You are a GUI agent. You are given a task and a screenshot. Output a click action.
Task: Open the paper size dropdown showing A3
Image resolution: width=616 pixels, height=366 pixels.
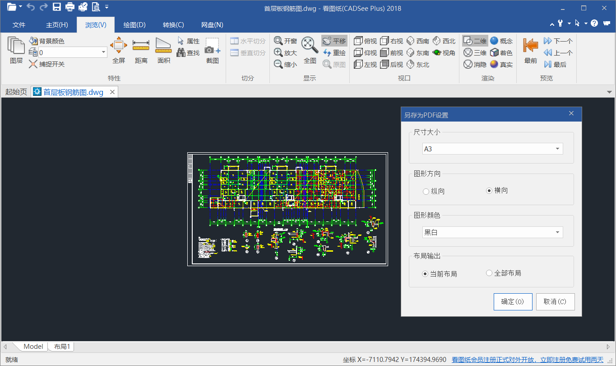492,148
